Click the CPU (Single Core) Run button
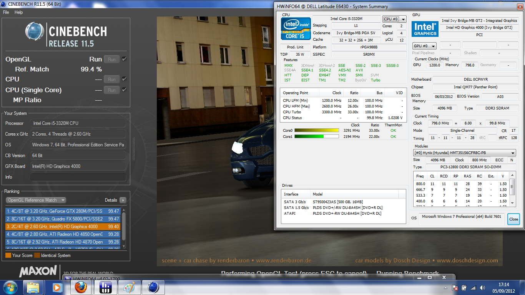525x295 pixels. pos(112,90)
